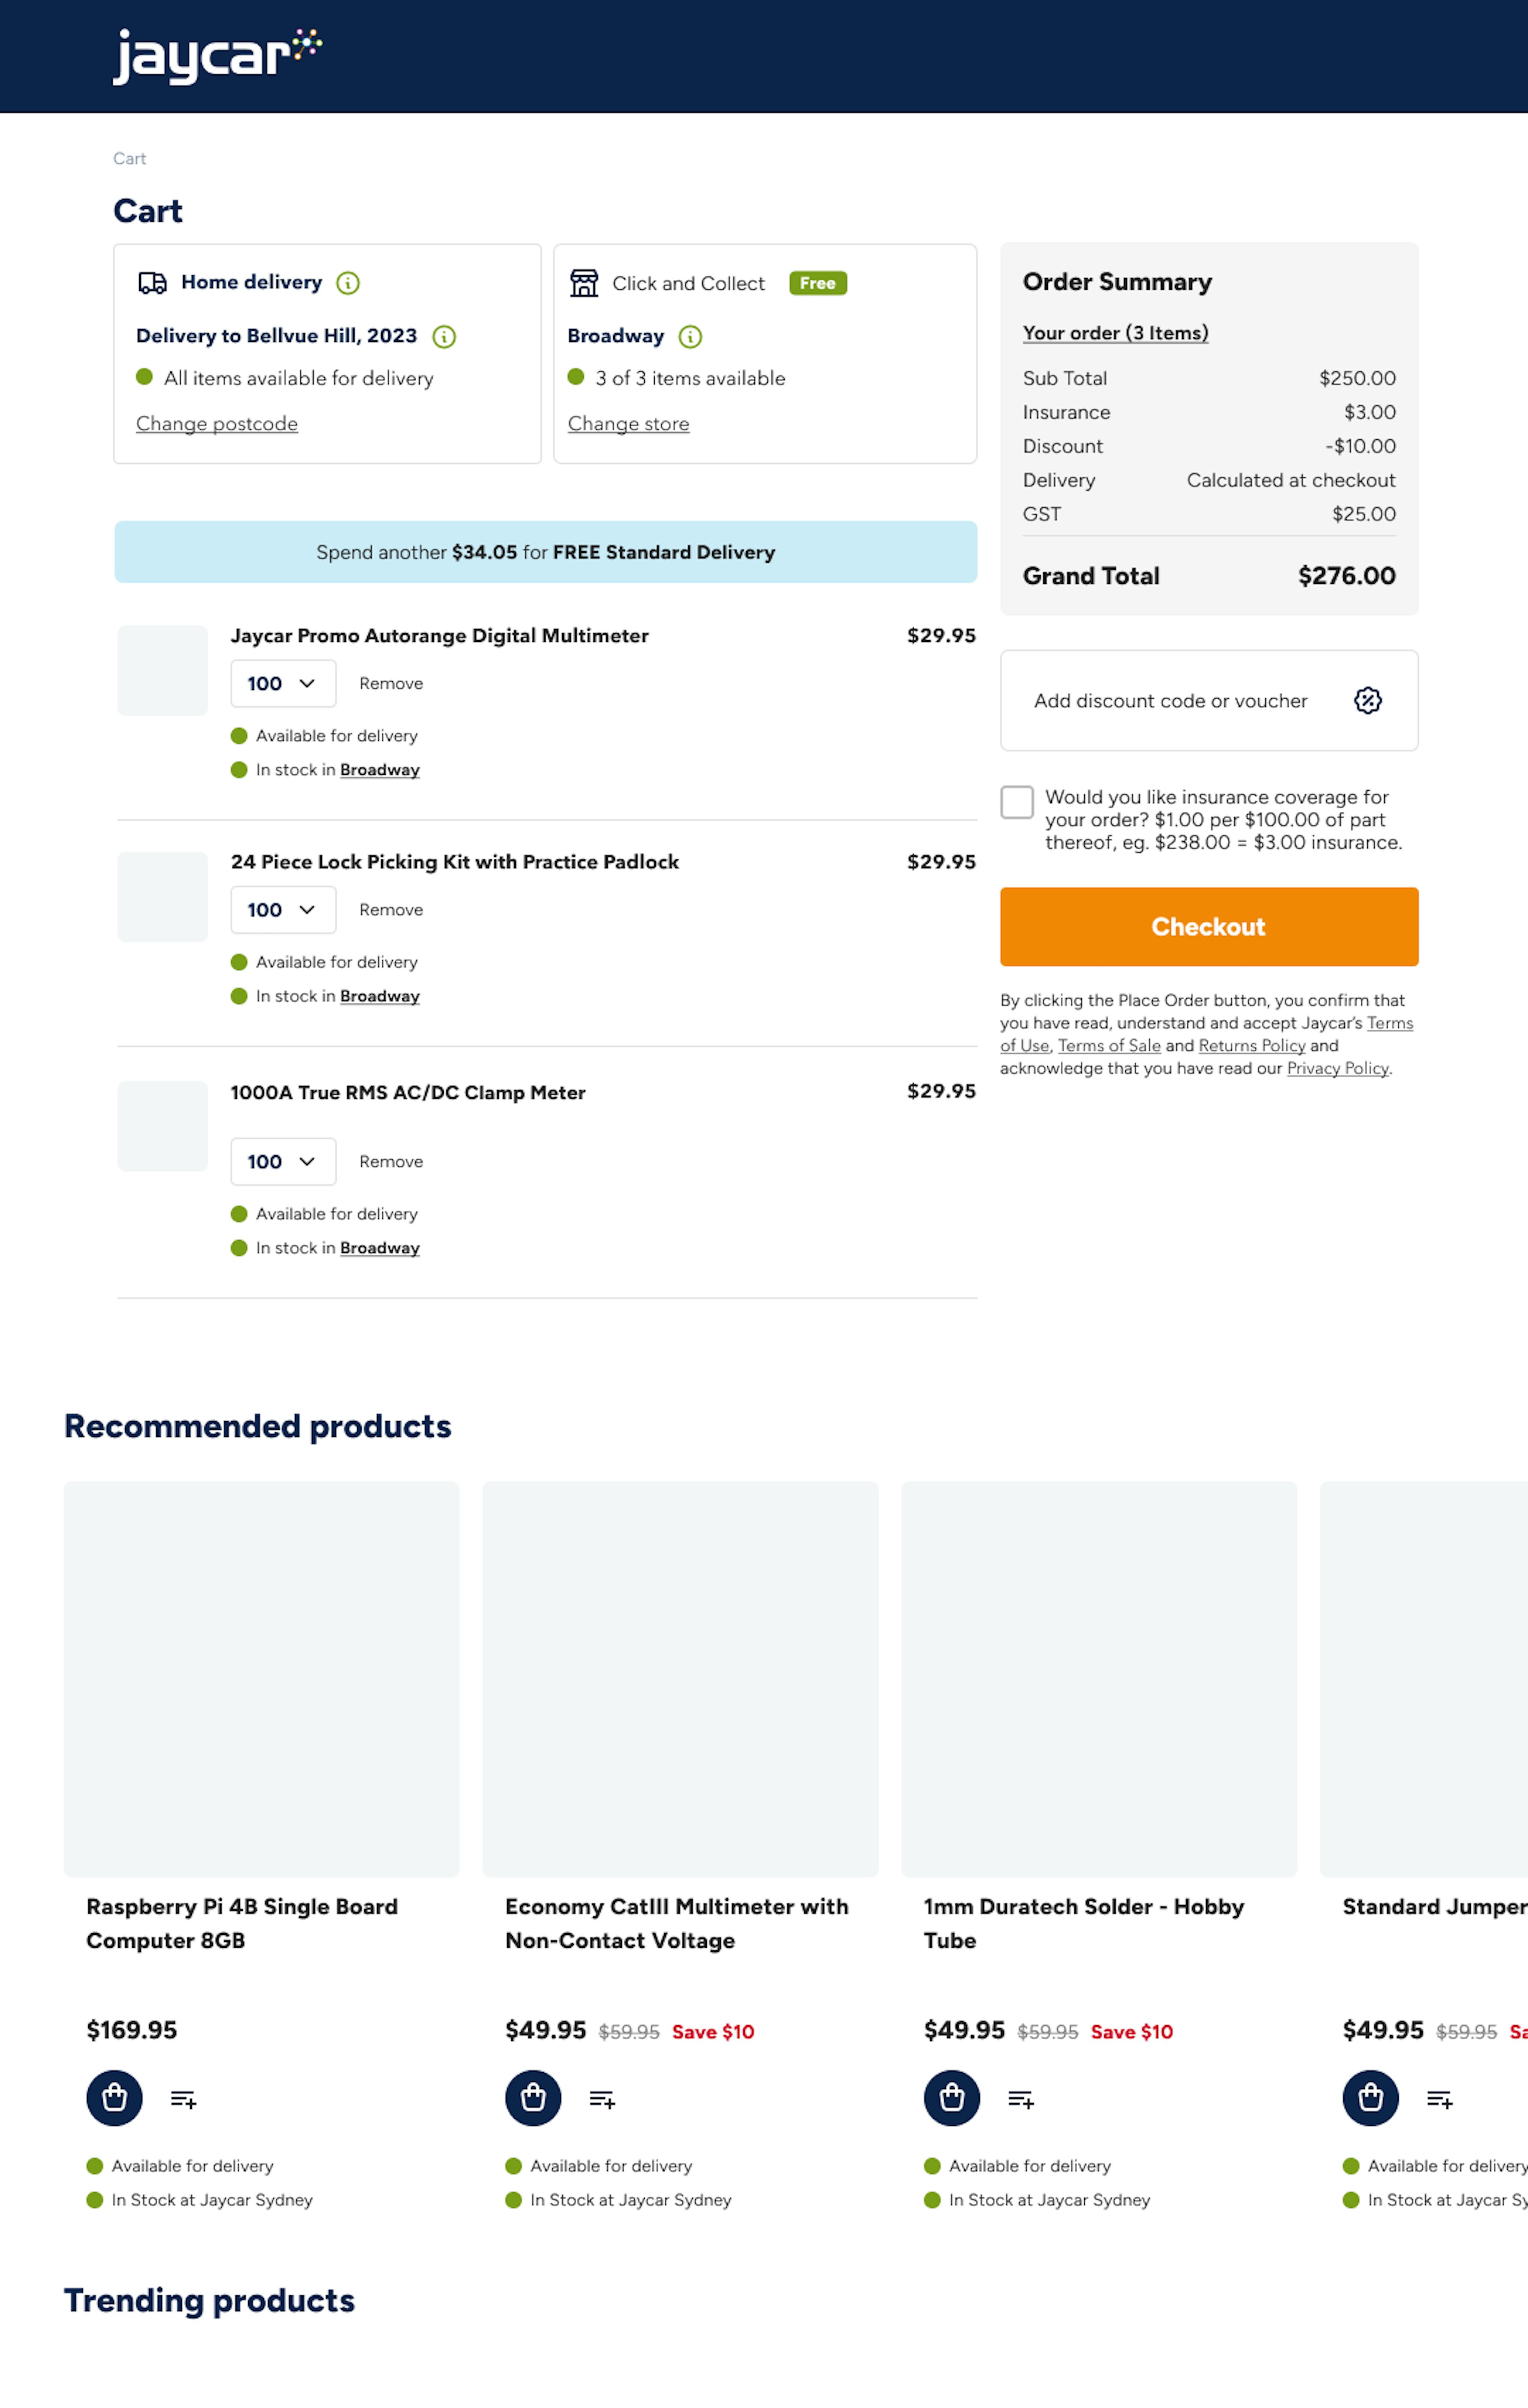Image resolution: width=1528 pixels, height=2408 pixels.
Task: Click info icon beside Bellvue Hill delivery
Action: click(444, 337)
